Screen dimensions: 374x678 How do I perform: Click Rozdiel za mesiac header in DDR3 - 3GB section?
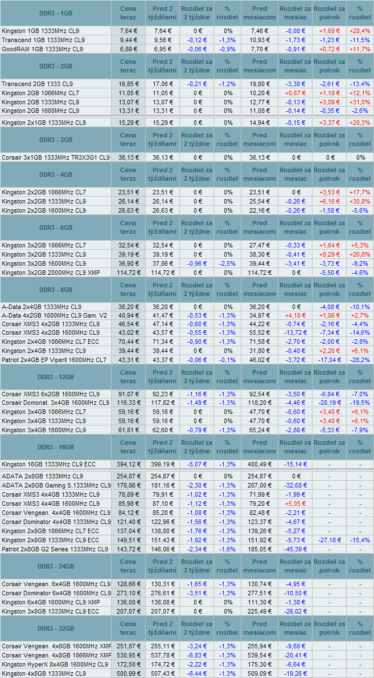[294, 139]
